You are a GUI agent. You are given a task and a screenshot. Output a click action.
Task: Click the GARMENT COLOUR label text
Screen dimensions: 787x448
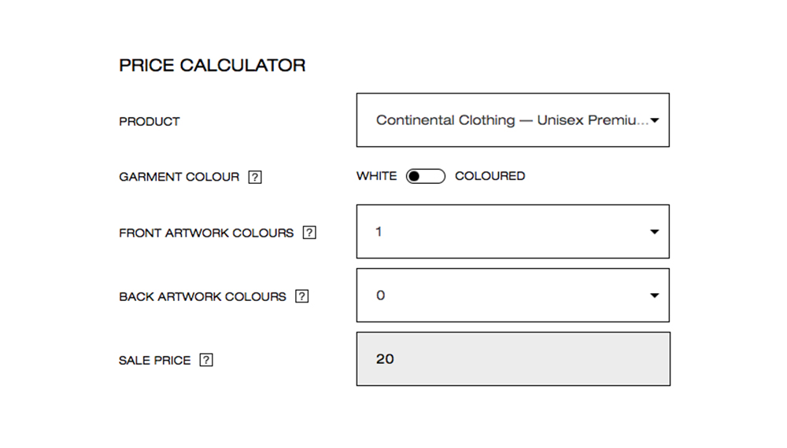(179, 177)
